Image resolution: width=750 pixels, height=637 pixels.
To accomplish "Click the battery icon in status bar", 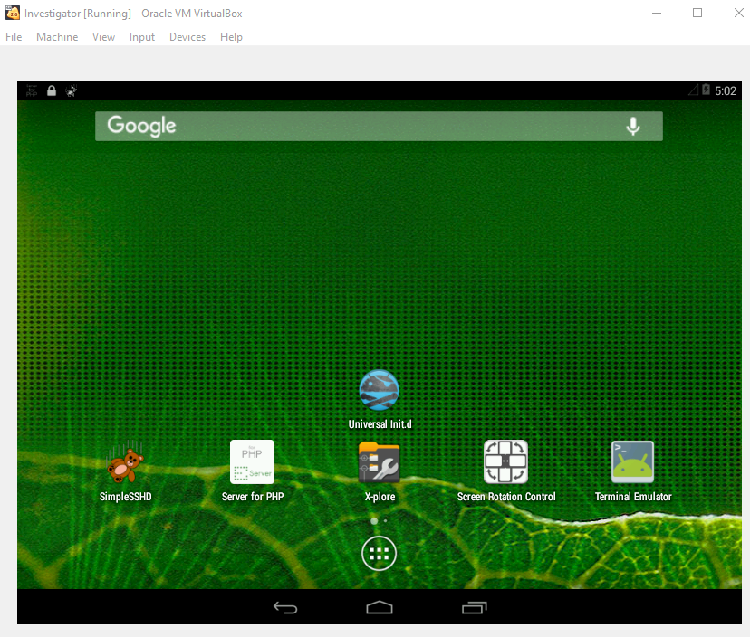I will [x=706, y=90].
